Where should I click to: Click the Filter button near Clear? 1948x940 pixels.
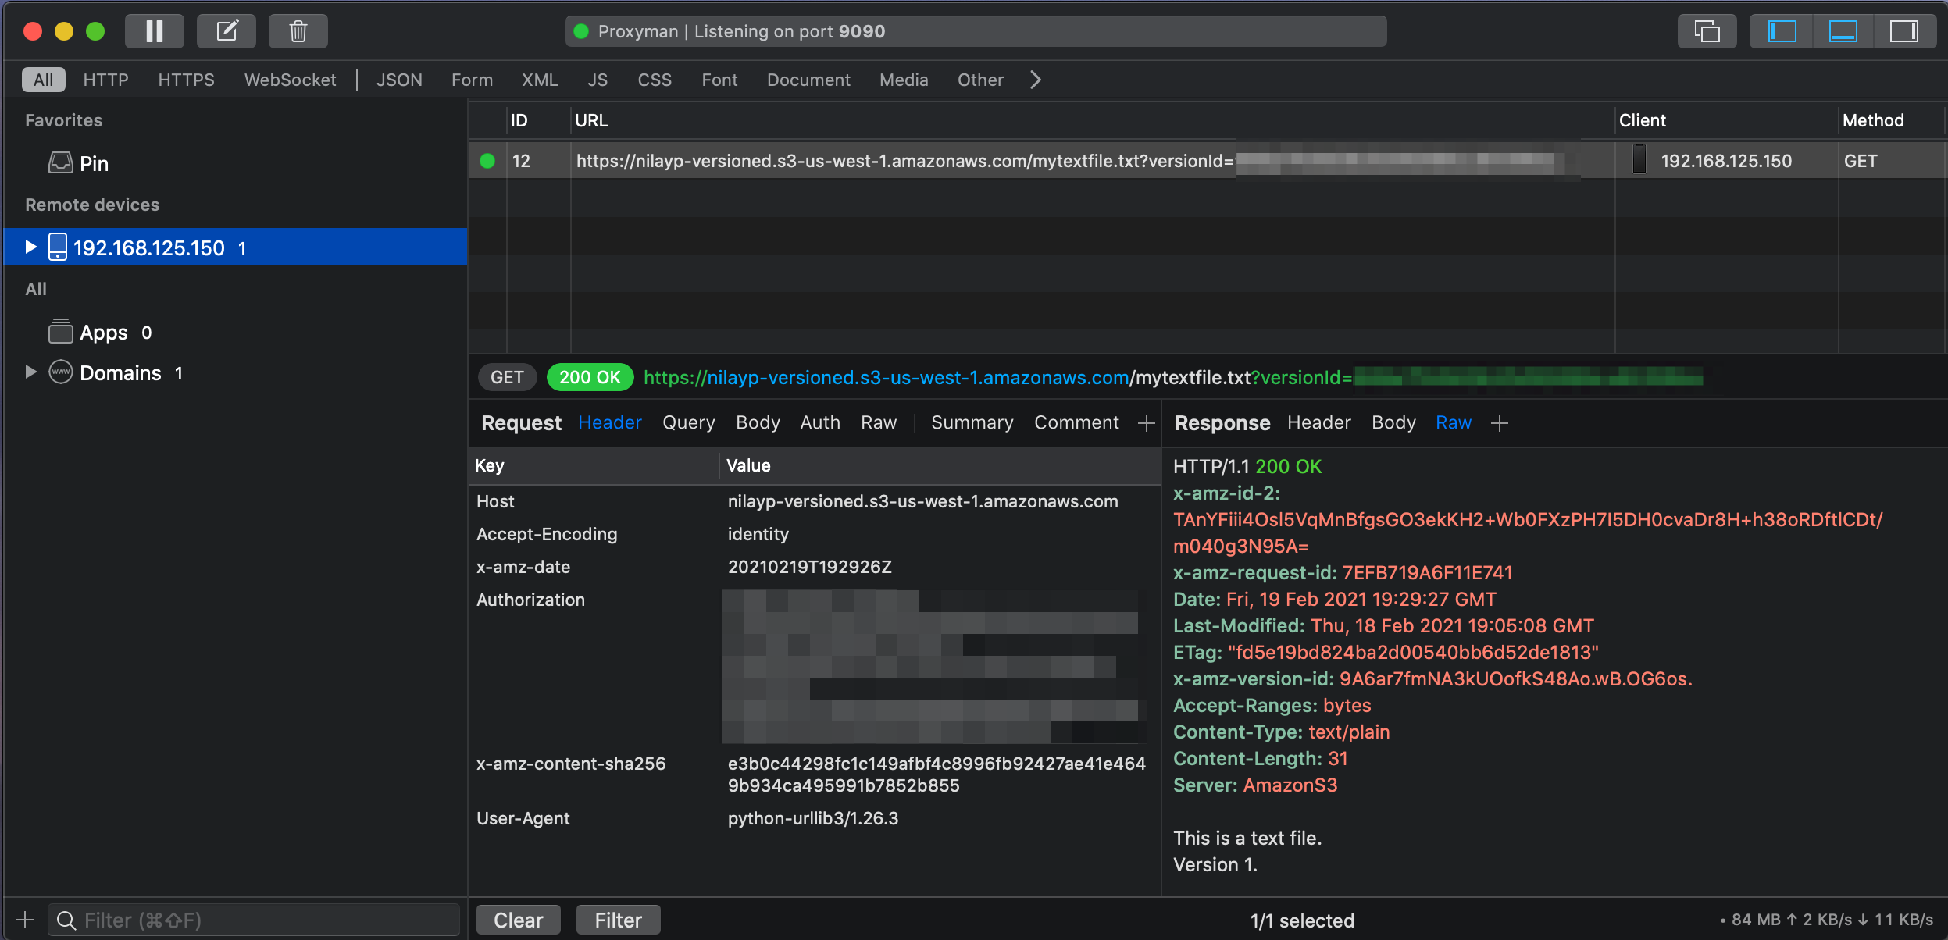(616, 919)
